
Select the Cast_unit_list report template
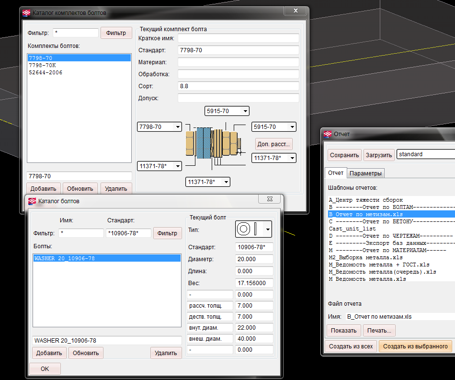click(352, 229)
